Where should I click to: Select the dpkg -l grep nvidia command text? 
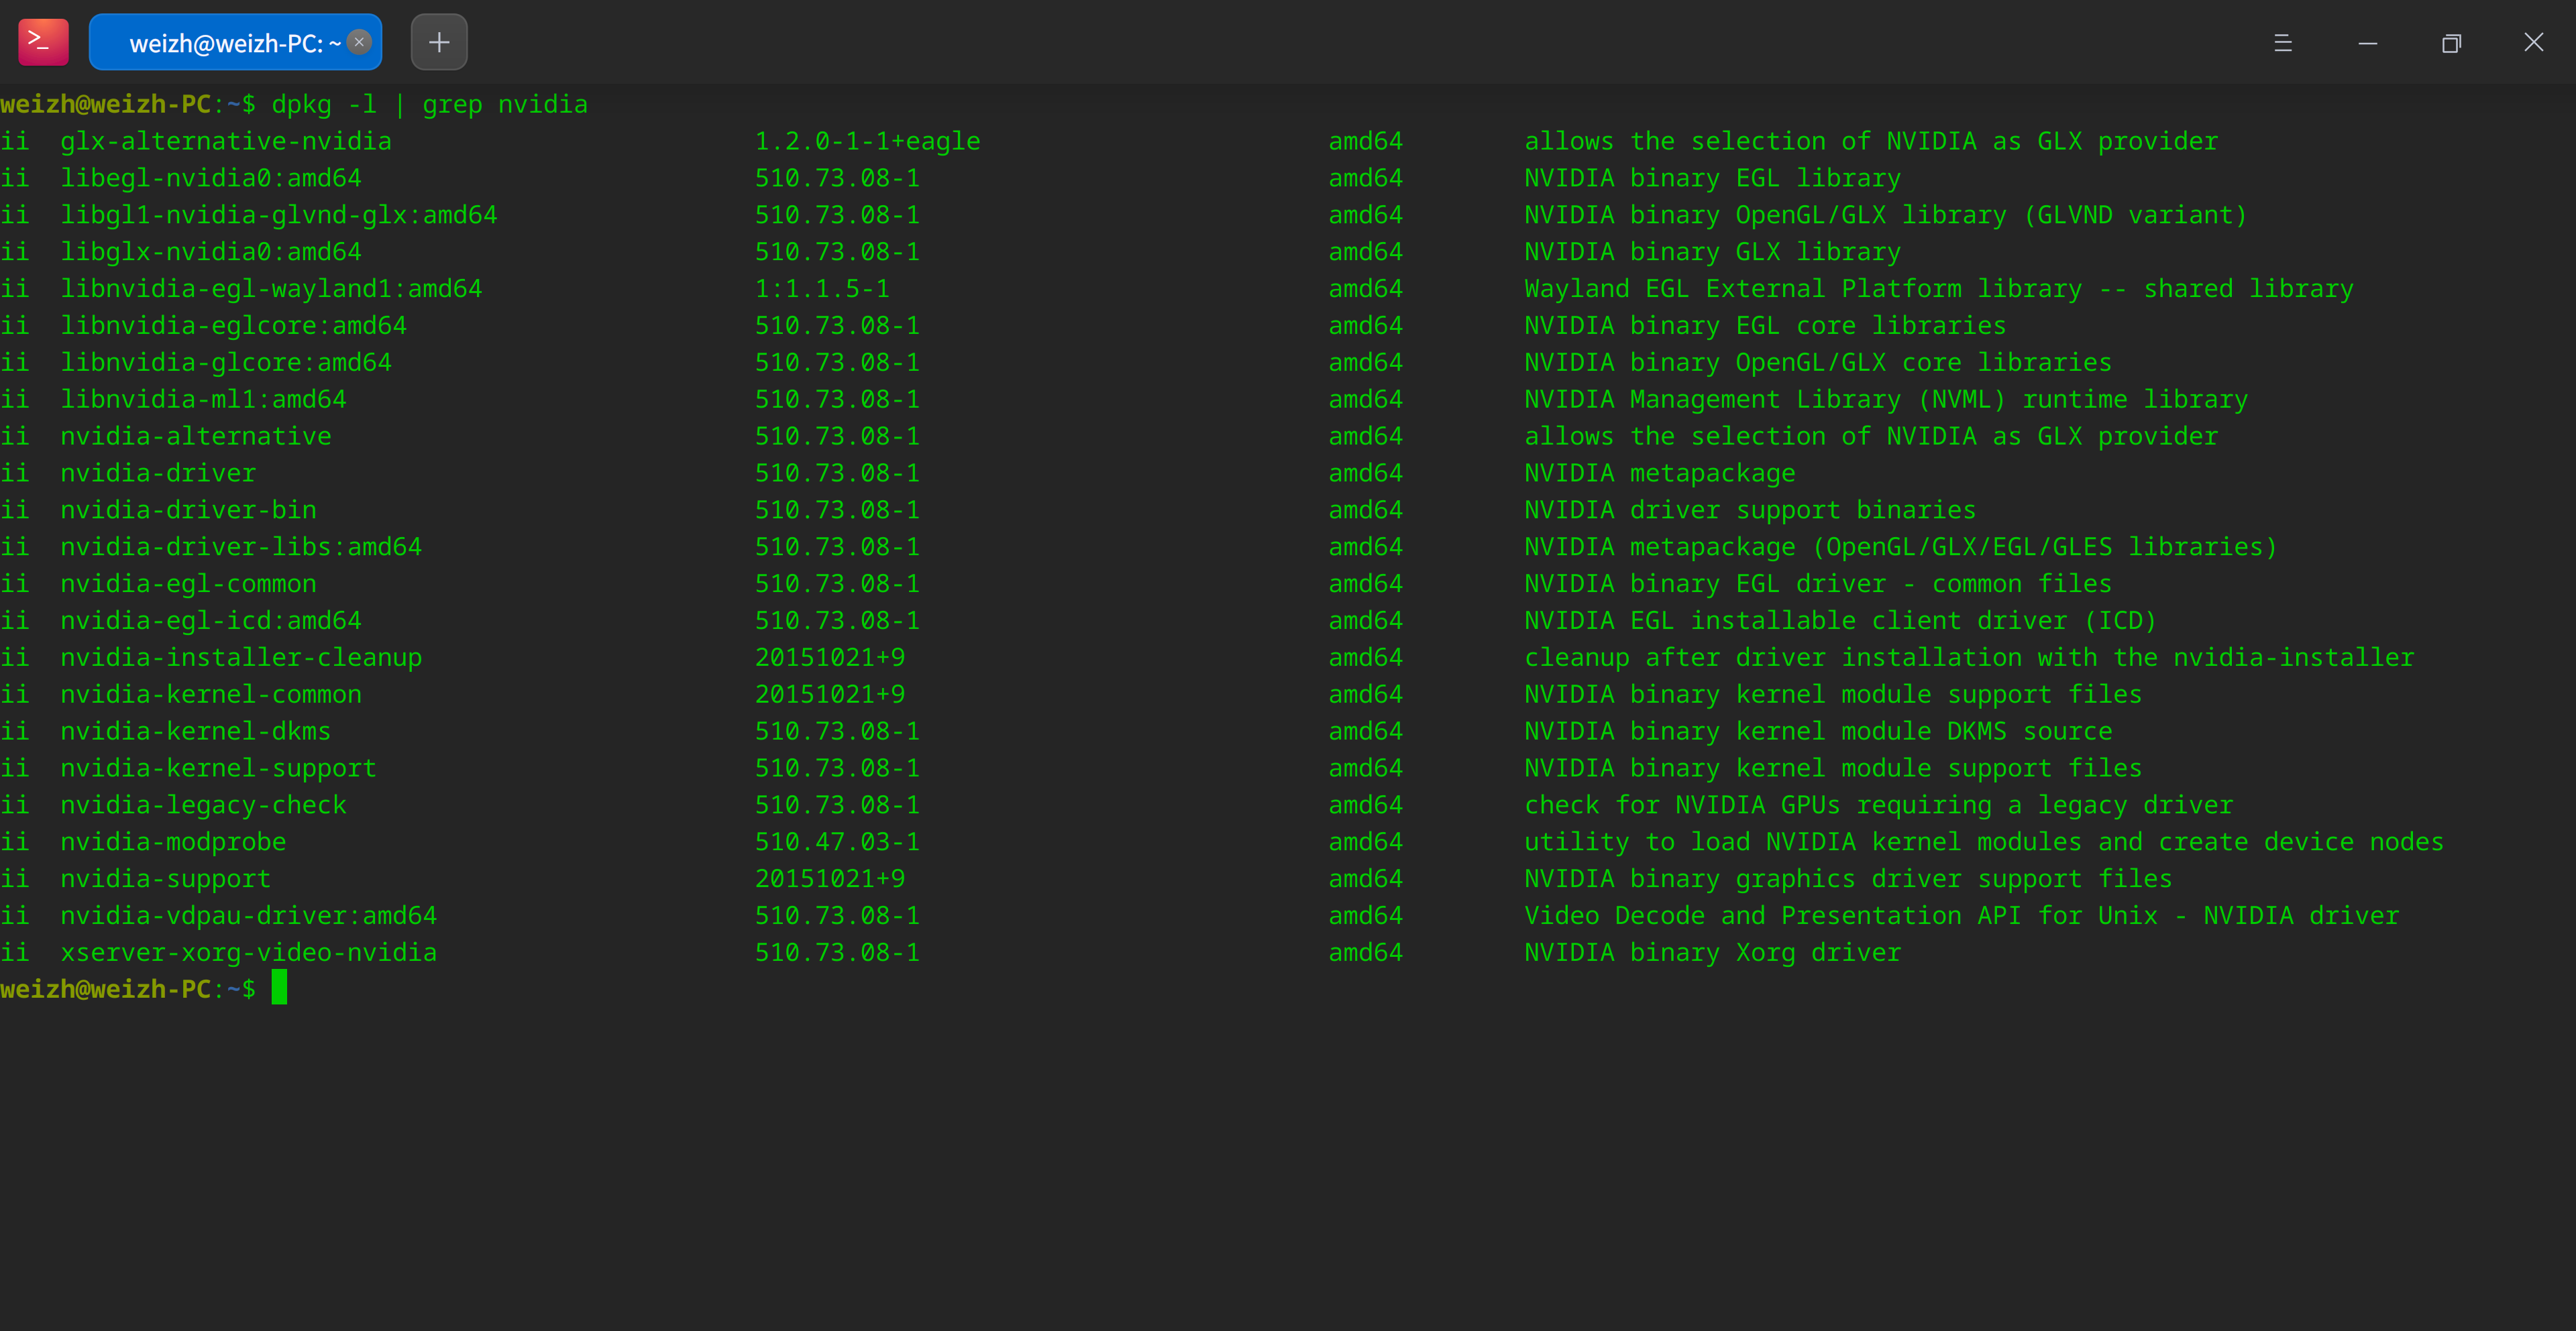[430, 104]
